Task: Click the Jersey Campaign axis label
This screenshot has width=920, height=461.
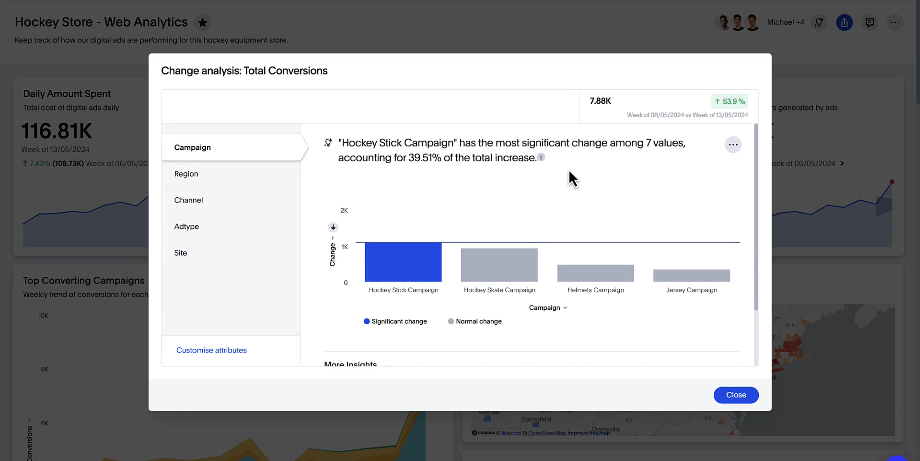Action: 692,290
